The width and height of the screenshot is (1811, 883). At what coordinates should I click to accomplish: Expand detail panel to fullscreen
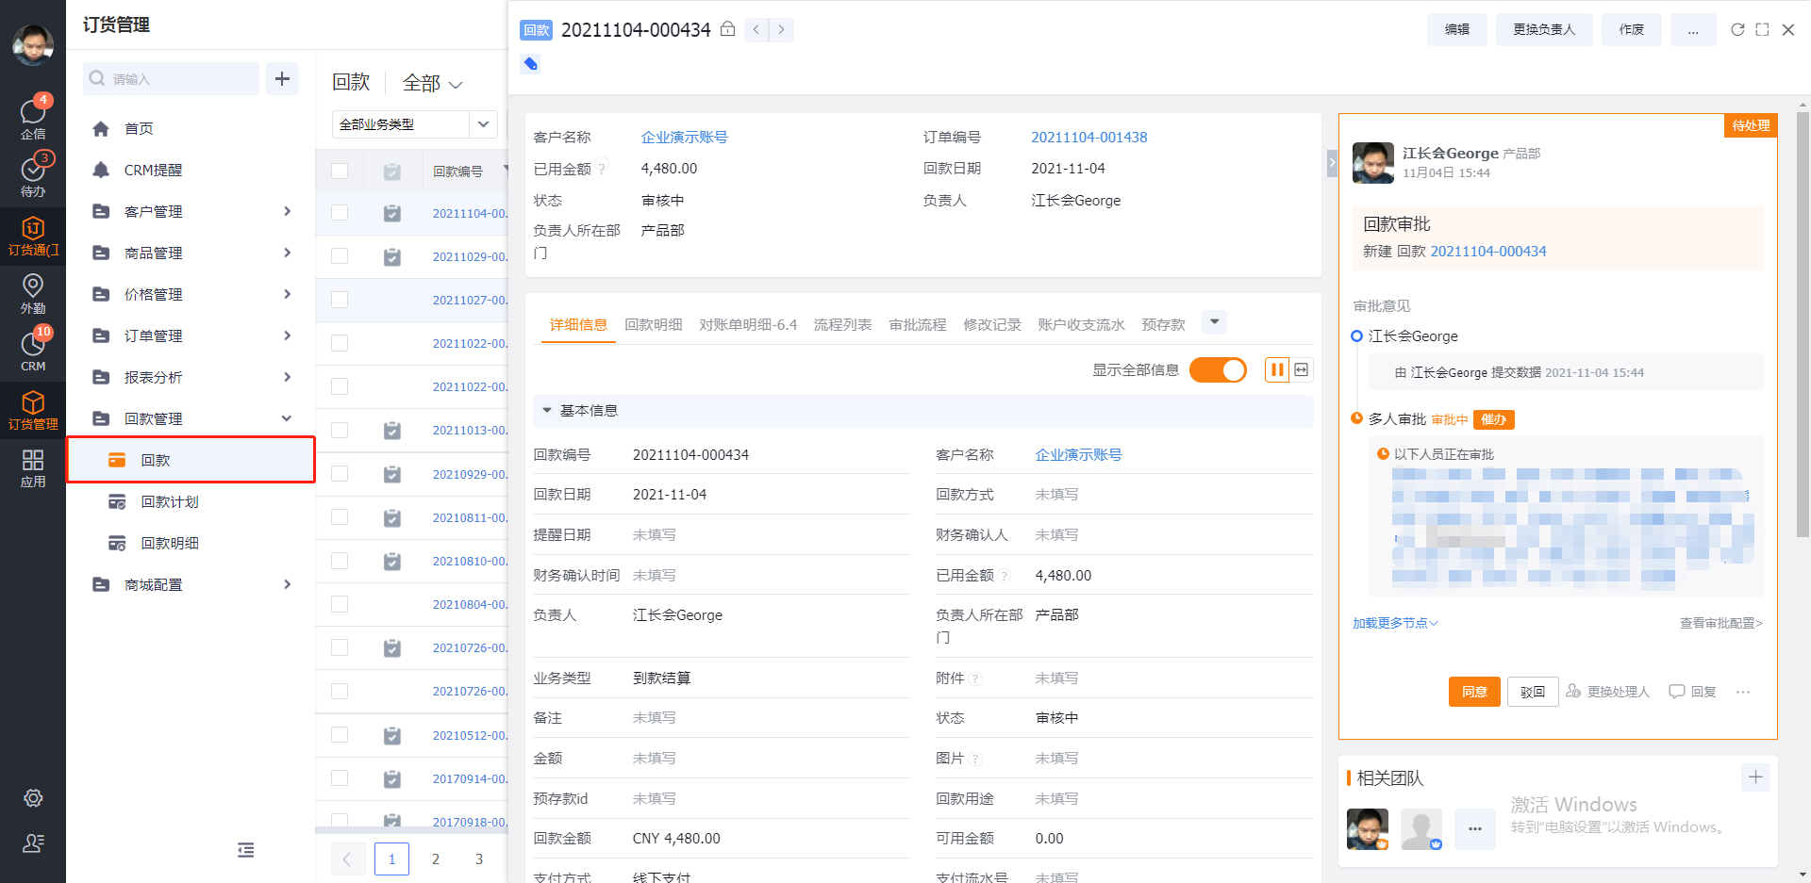click(1762, 30)
